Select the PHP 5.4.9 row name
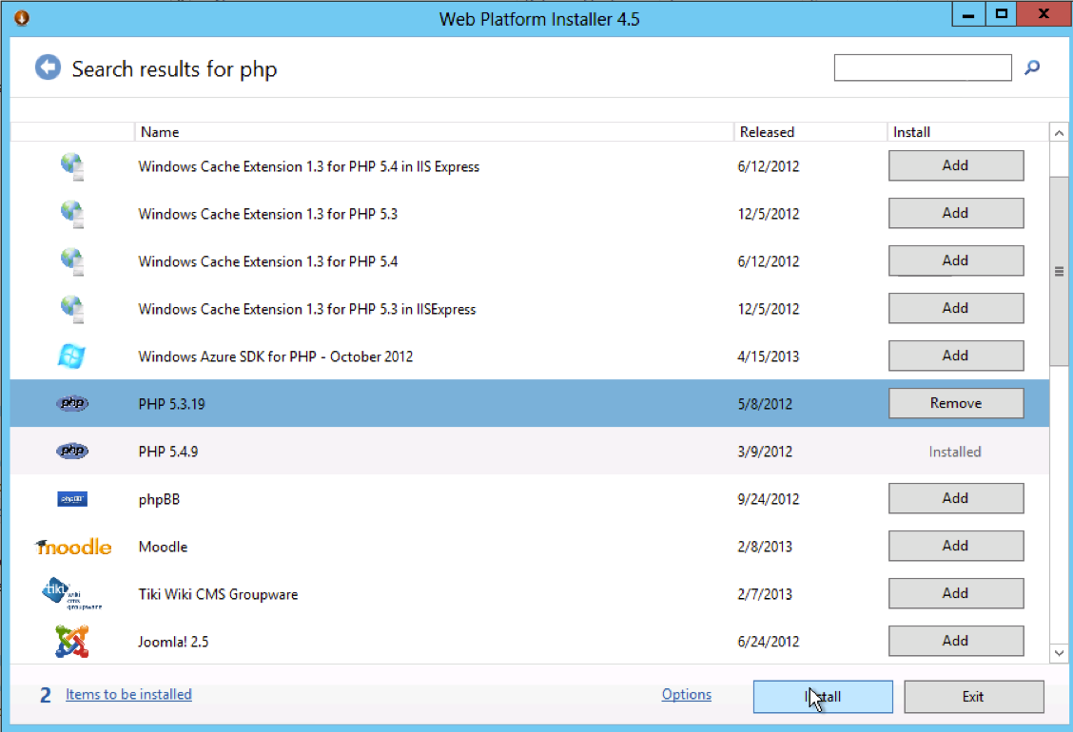 click(168, 452)
